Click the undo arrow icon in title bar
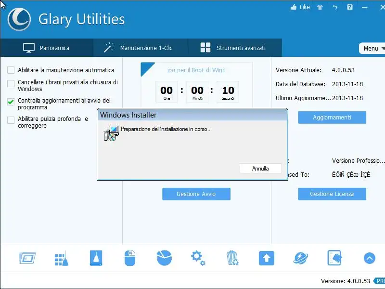The image size is (385, 289). (x=335, y=7)
